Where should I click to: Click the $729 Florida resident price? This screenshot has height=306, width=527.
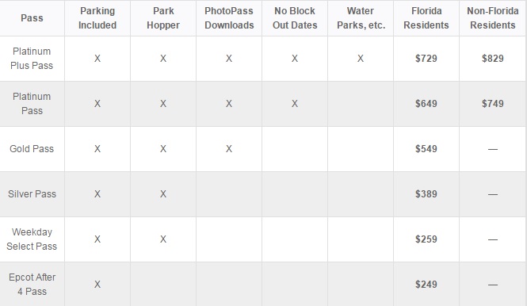coord(426,59)
